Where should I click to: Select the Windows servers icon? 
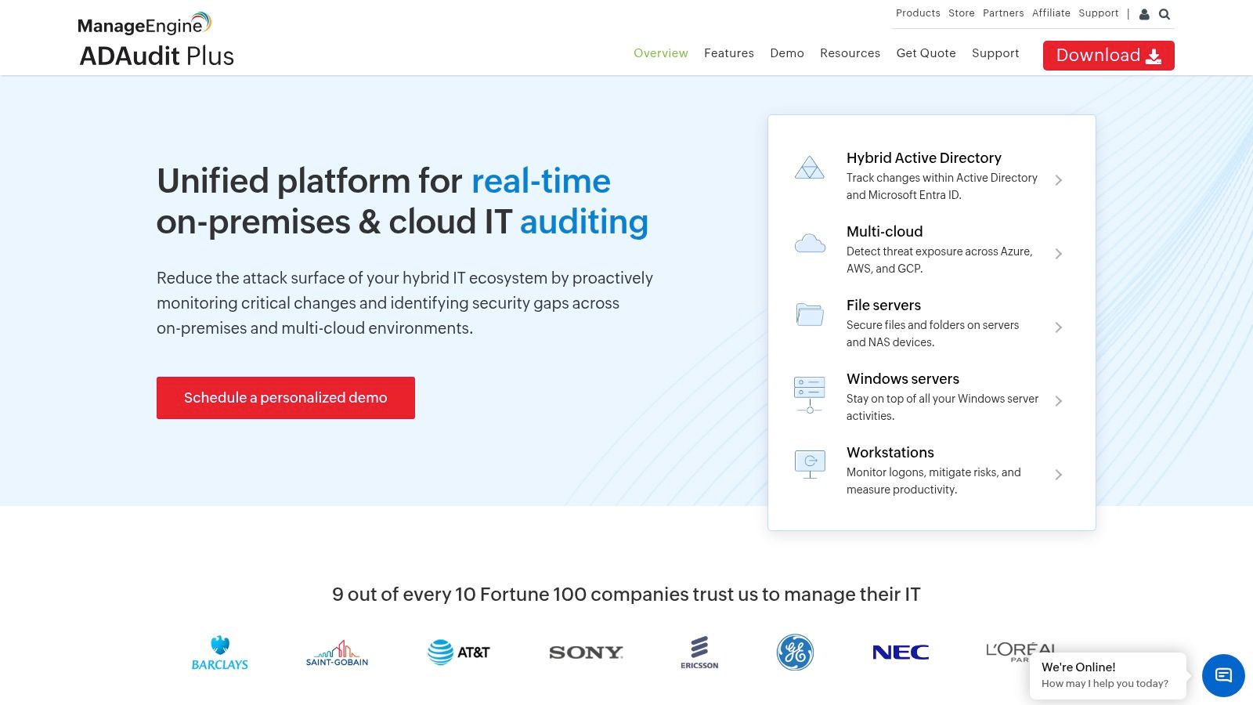[810, 392]
